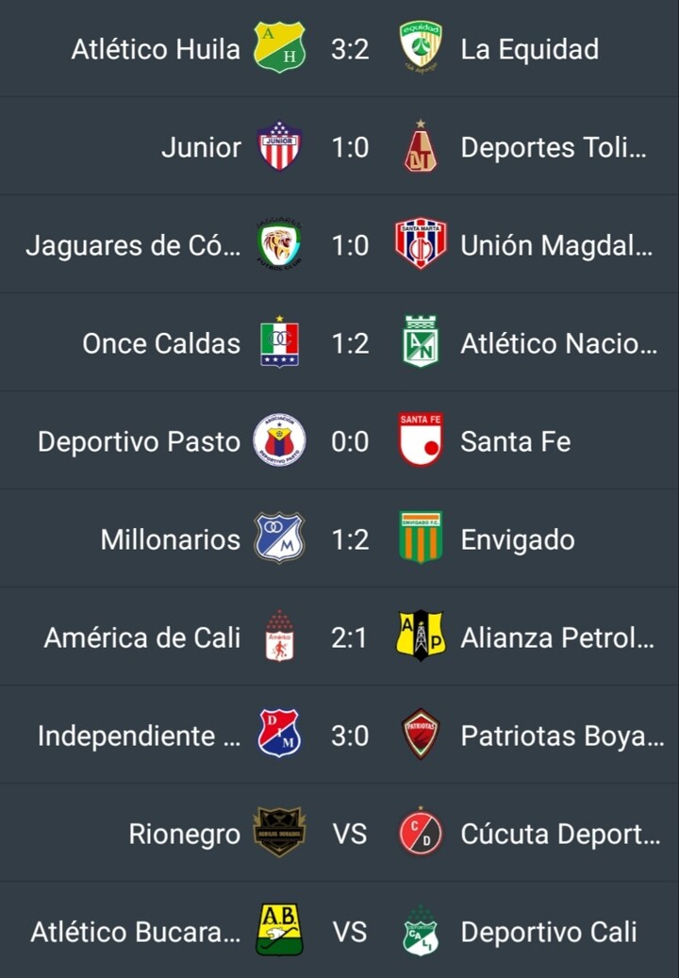
Task: Tap the Patriotas Boyacá team name
Action: (562, 736)
